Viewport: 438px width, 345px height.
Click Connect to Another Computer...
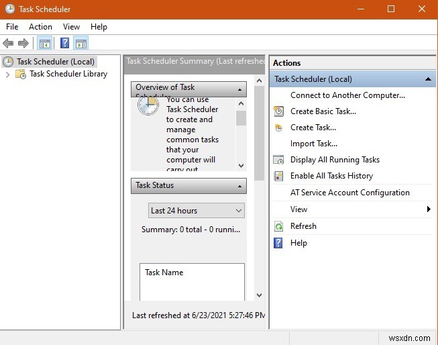pos(347,95)
